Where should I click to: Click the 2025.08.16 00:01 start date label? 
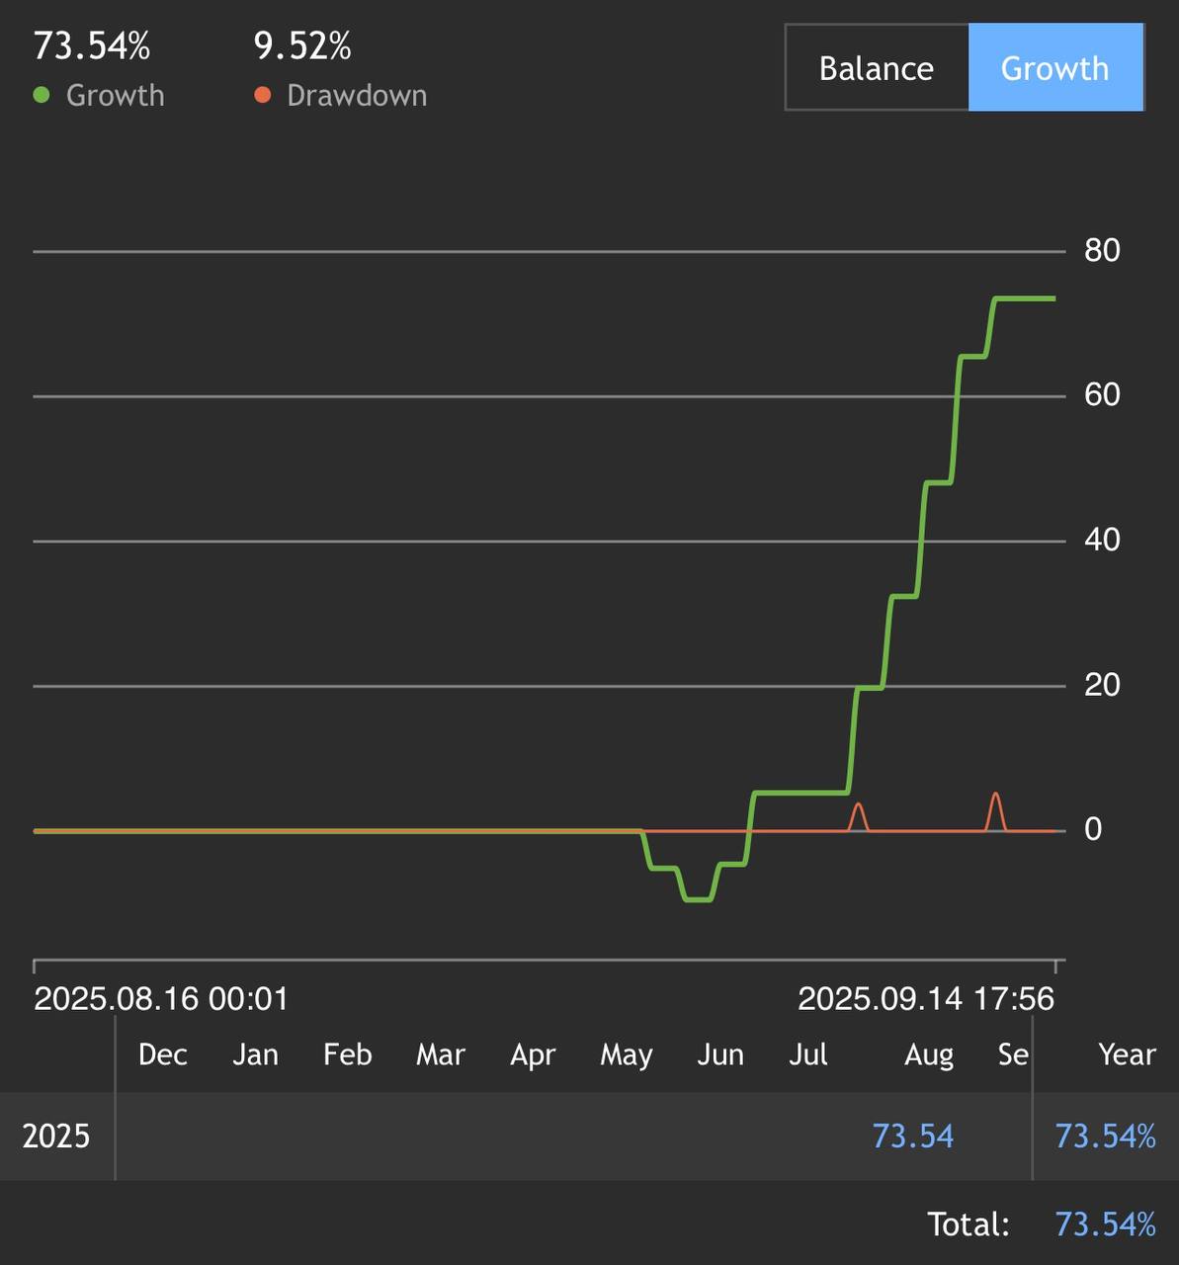161,998
